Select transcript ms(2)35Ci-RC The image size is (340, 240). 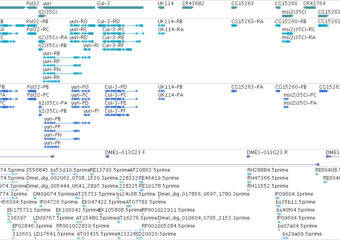pos(298,30)
